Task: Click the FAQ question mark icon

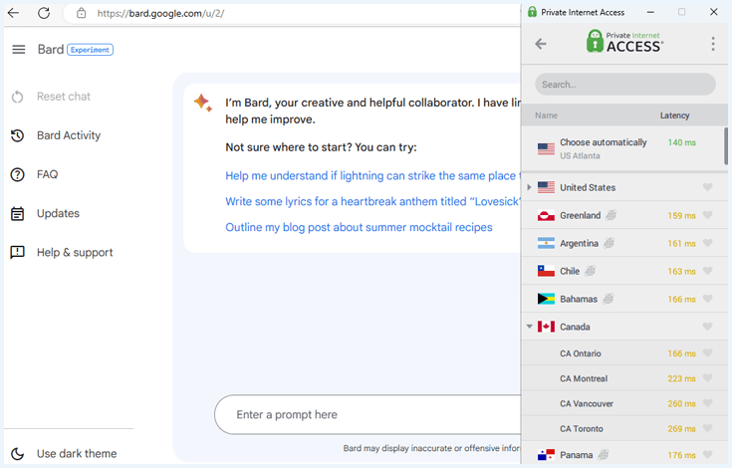Action: point(17,174)
